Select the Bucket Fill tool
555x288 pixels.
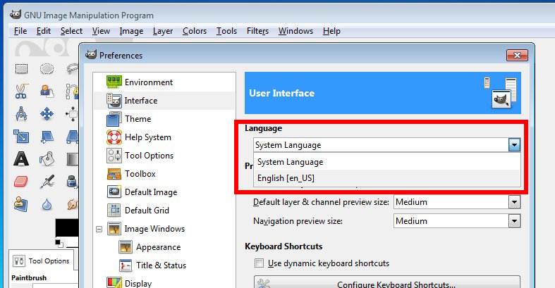(x=47, y=159)
